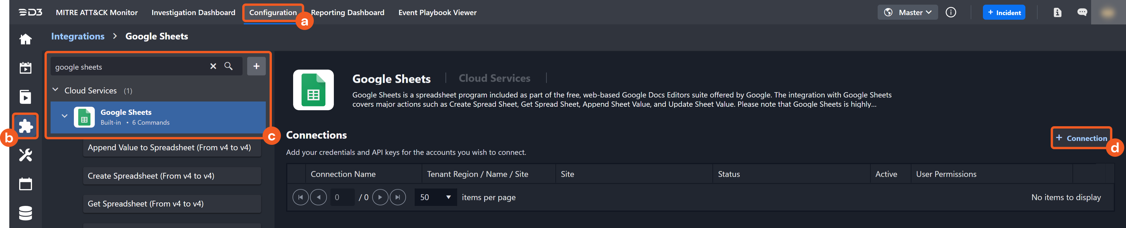Click the + Incident button
The height and width of the screenshot is (228, 1126).
(x=1004, y=13)
